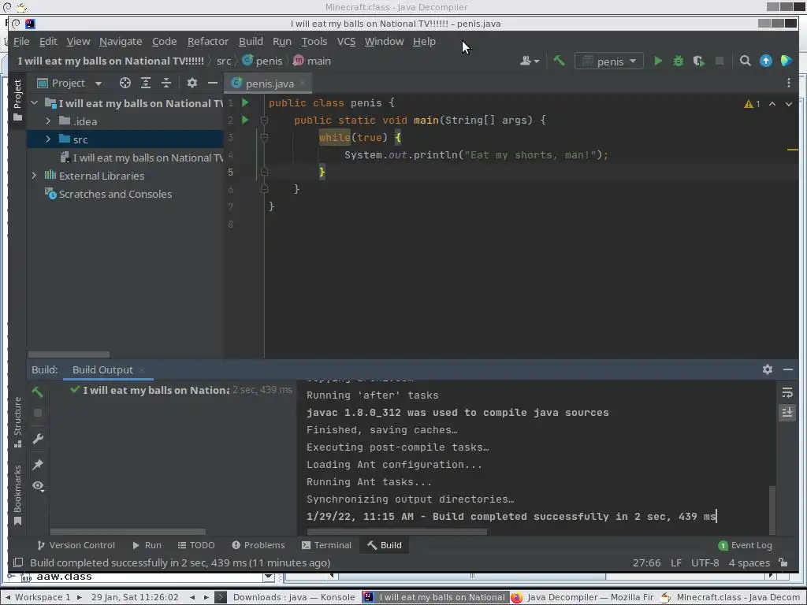Click the Rebuild hammer icon in Build panel
This screenshot has width=807, height=605.
click(x=38, y=392)
